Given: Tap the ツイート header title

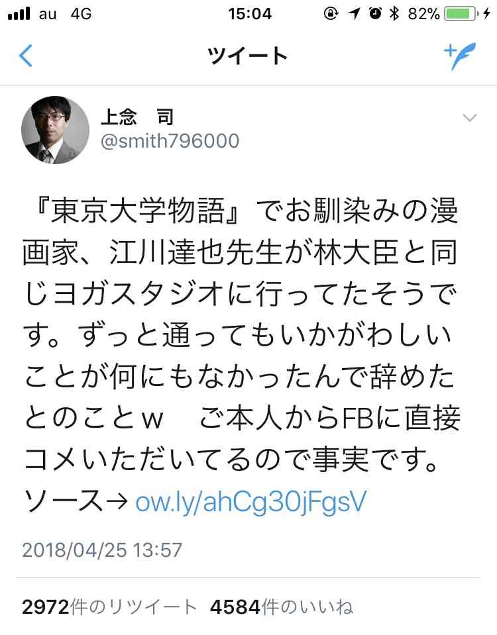Looking at the screenshot, I should (x=248, y=56).
